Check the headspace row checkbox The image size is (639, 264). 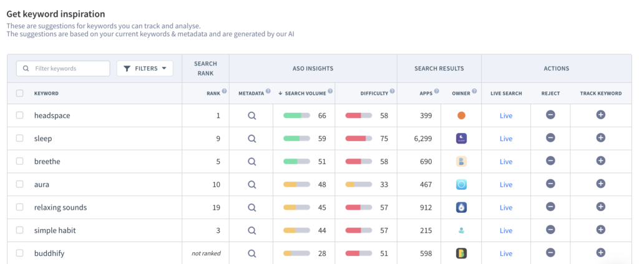coord(19,115)
